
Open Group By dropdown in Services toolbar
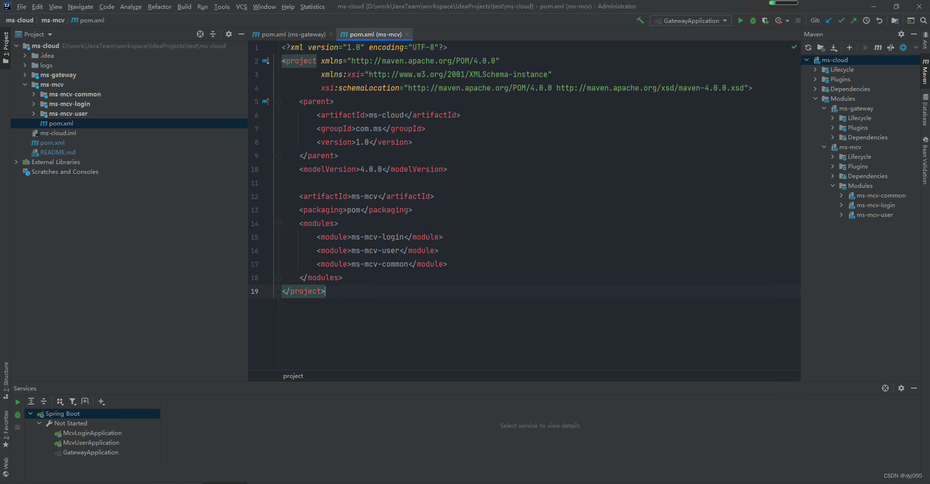60,401
